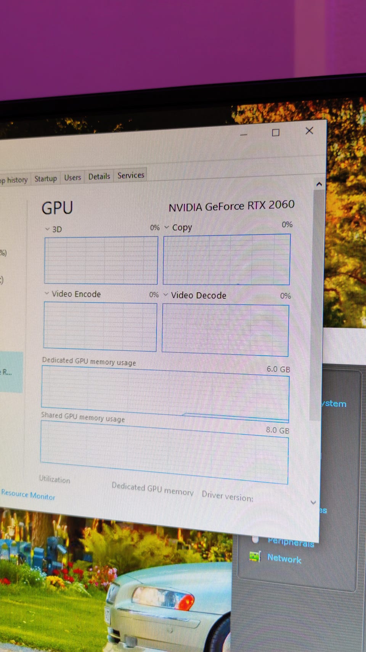Open the Services tab
This screenshot has width=366, height=652.
click(x=131, y=175)
